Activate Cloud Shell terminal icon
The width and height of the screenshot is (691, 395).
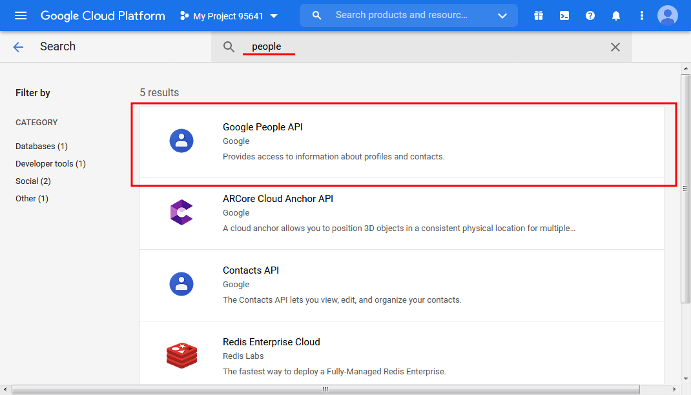pos(564,16)
